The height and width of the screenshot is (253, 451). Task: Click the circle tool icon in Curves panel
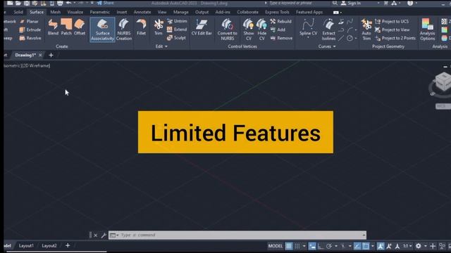coord(350,38)
